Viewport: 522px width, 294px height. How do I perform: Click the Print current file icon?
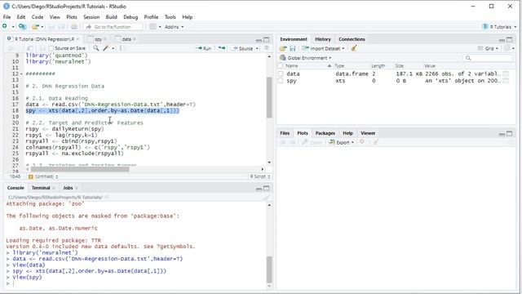(74, 27)
